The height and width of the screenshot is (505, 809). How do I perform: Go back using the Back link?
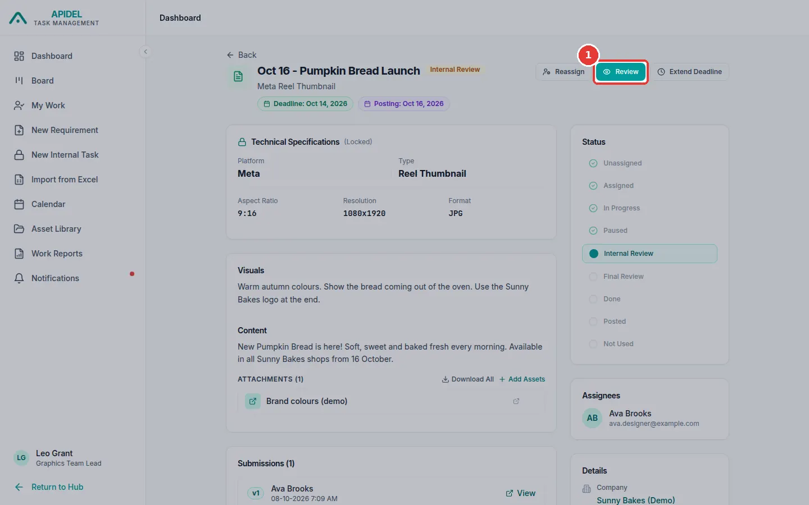pyautogui.click(x=242, y=55)
